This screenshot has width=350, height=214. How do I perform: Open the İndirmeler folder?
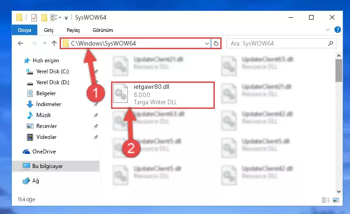[48, 104]
